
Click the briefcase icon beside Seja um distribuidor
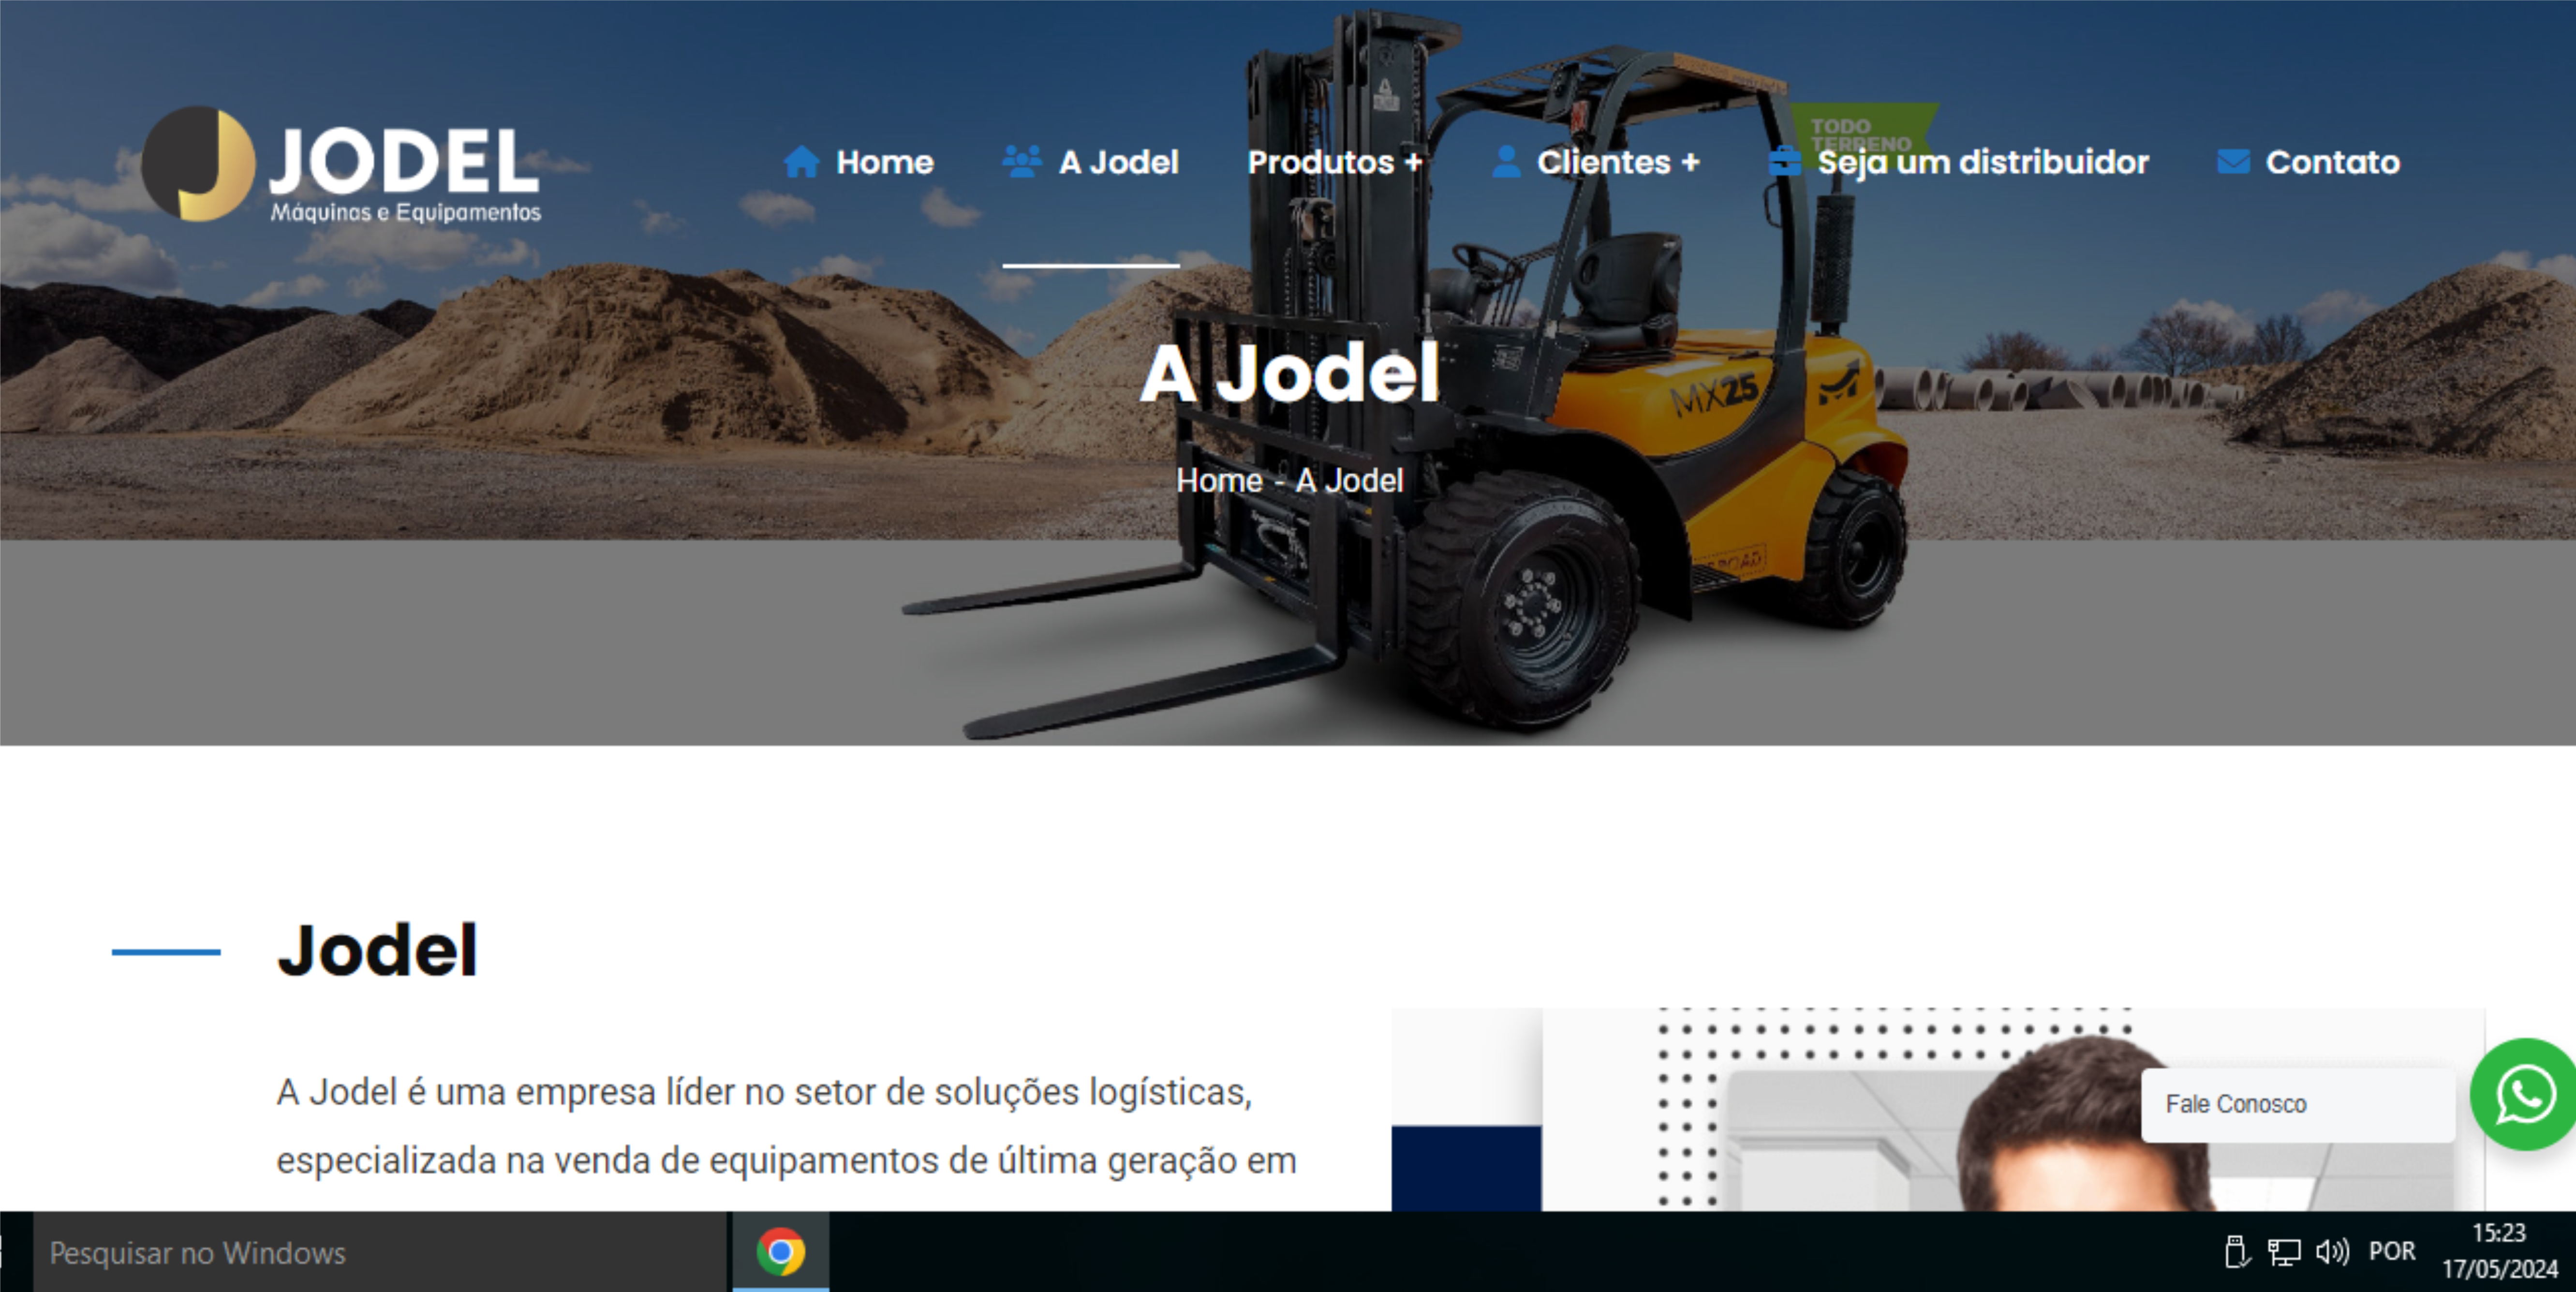1784,162
